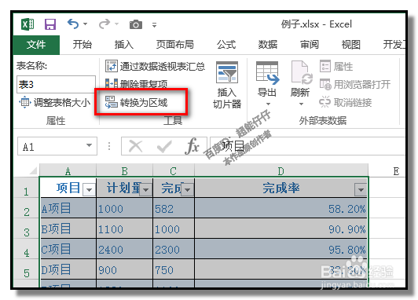Select cell D项目
The image size is (418, 300).
pos(68,269)
